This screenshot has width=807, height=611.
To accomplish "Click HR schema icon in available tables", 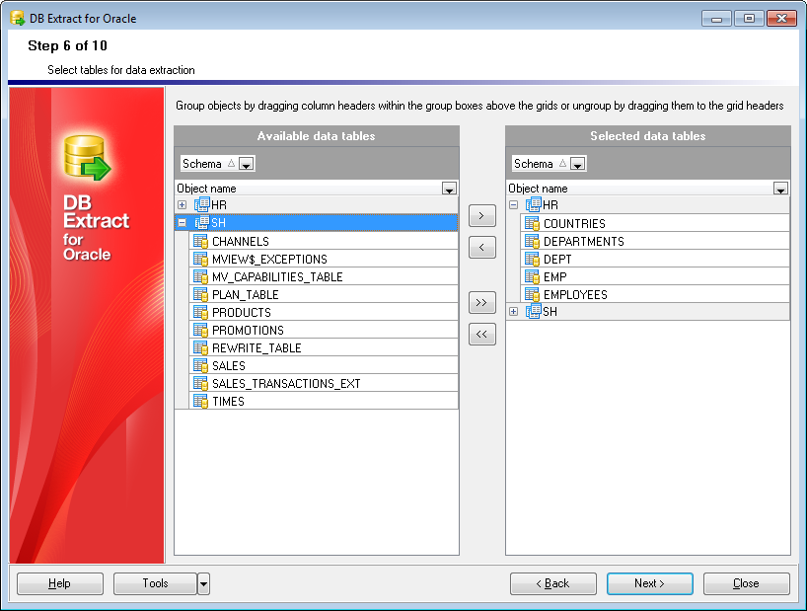I will pyautogui.click(x=201, y=204).
